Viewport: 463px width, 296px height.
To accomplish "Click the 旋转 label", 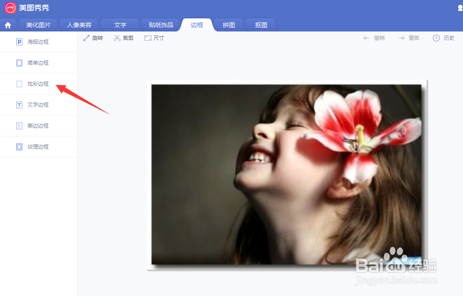I will pos(98,38).
